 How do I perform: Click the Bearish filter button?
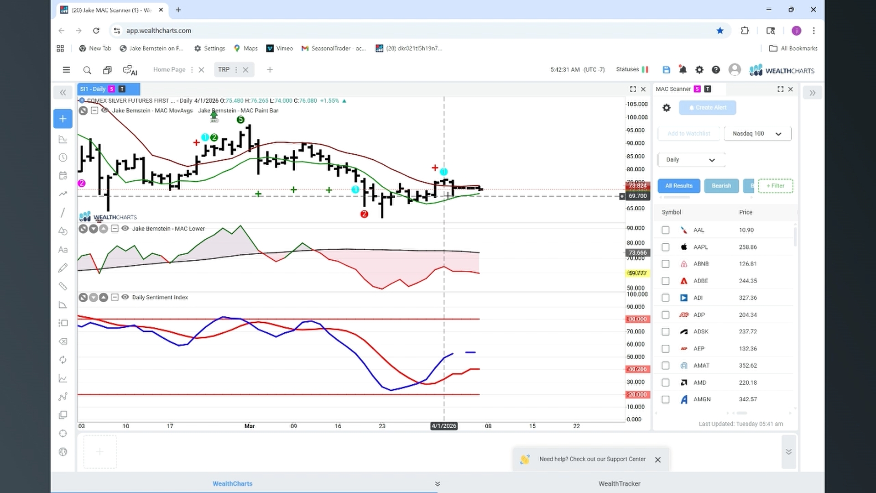click(721, 186)
